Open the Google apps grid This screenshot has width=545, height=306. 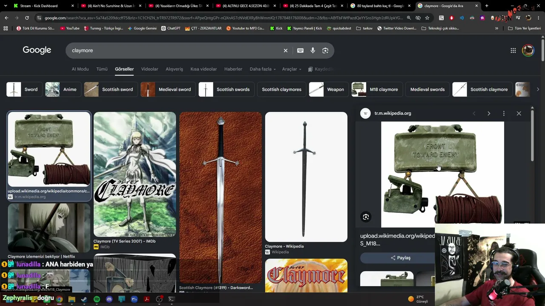(x=513, y=51)
